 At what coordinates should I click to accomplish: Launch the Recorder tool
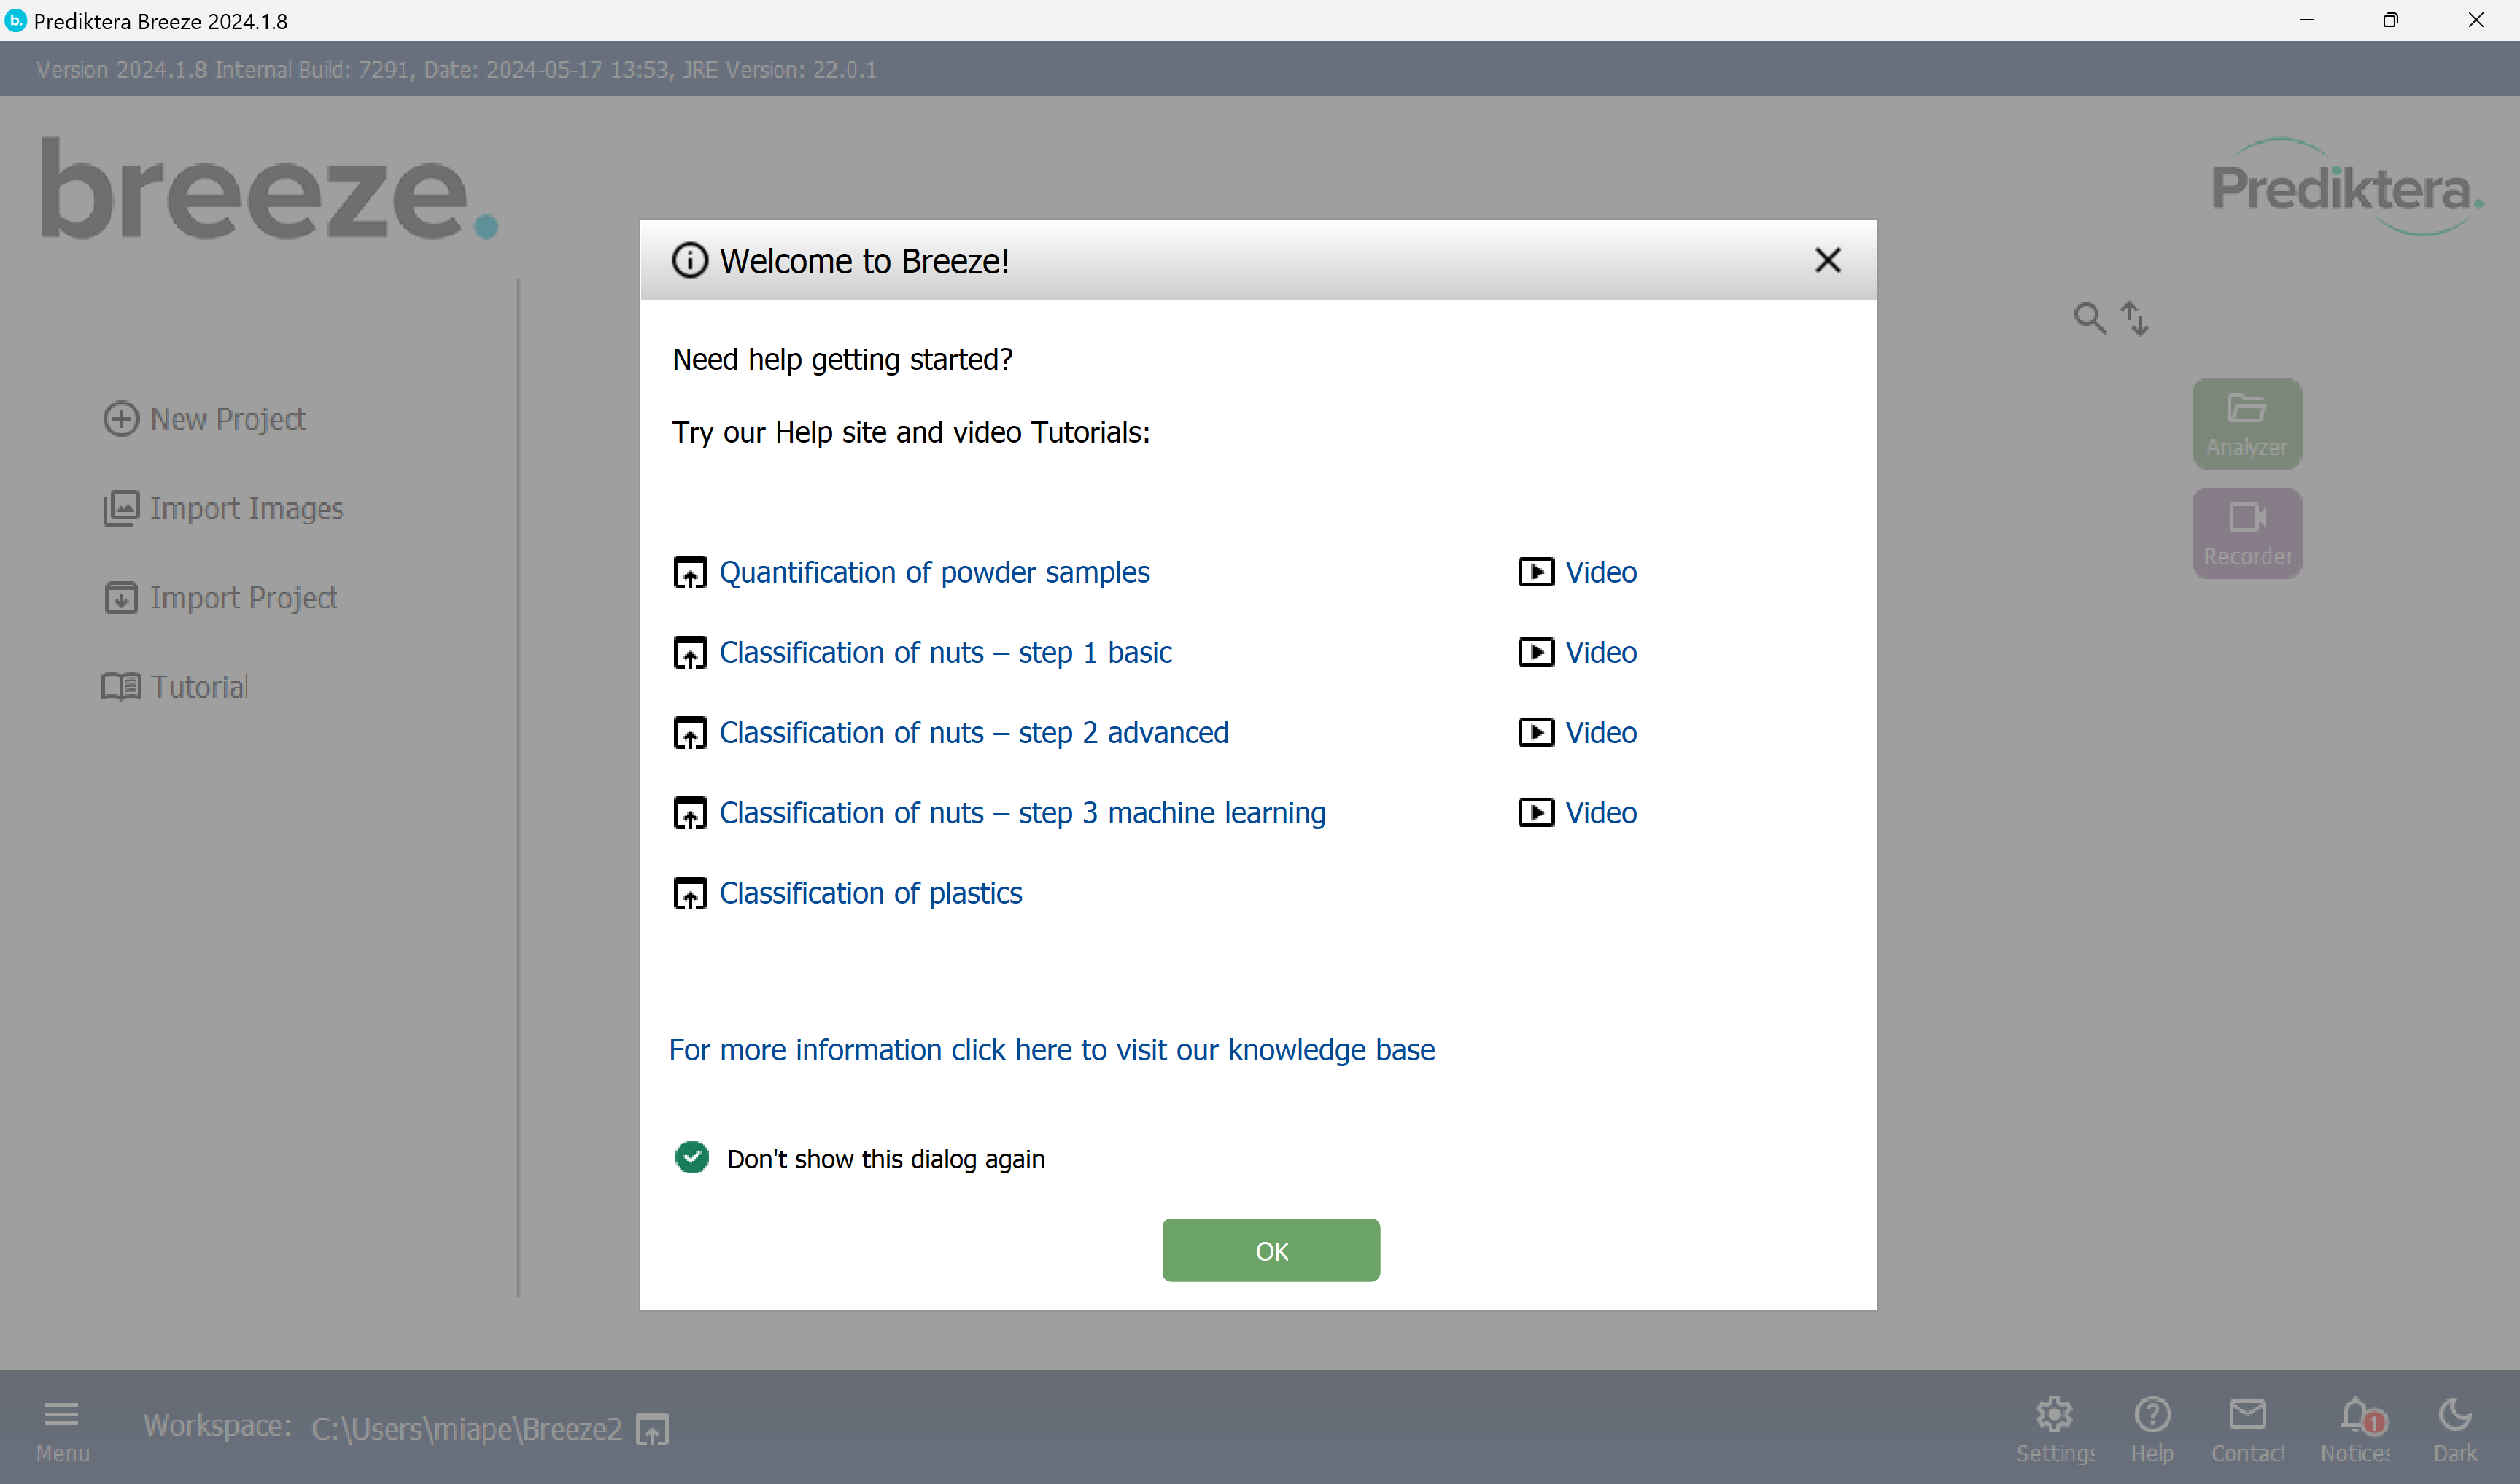2246,532
